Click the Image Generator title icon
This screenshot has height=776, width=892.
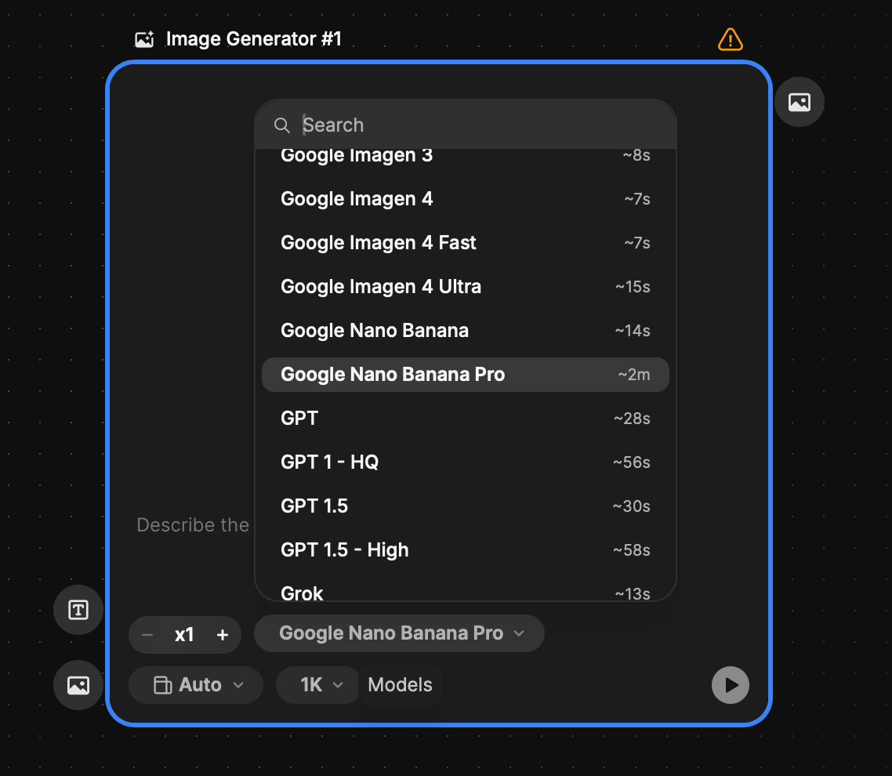point(144,39)
